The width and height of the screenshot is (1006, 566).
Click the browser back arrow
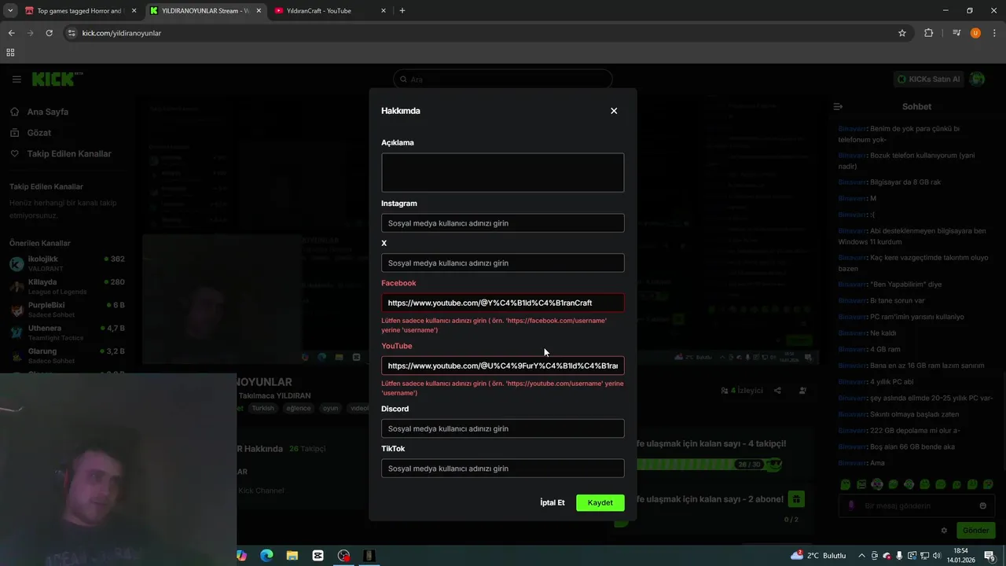(11, 33)
